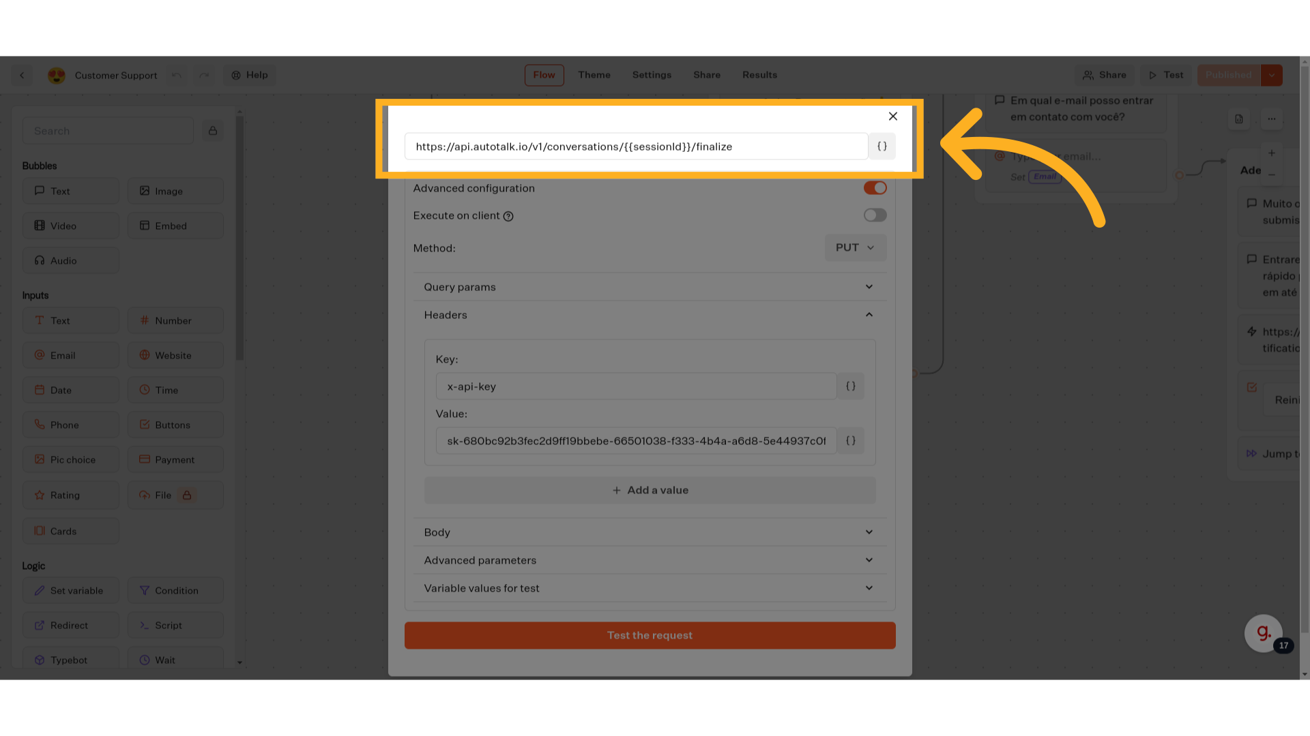Expand the Advanced parameters section
The image size is (1310, 736).
pos(650,560)
